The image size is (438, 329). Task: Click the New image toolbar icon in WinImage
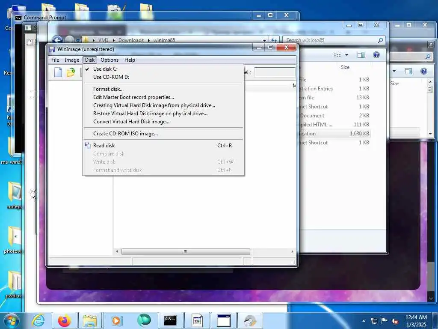tap(58, 72)
